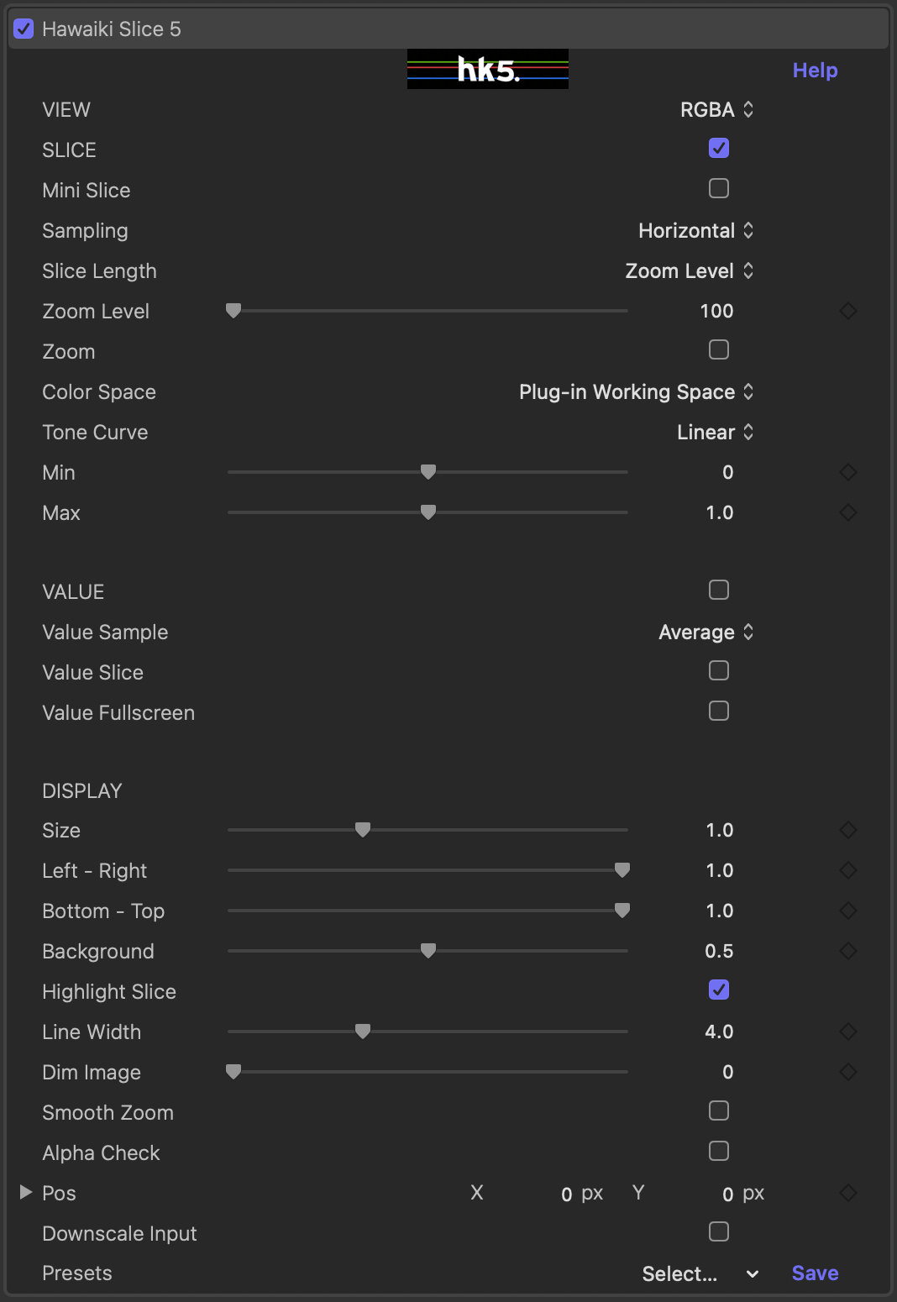Disable the Hawaiiki Slice 5 effect checkbox
Image resolution: width=897 pixels, height=1302 pixels.
tap(24, 29)
